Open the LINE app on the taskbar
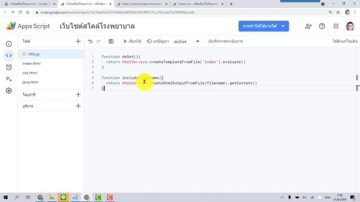360x202 pixels. pyautogui.click(x=64, y=197)
